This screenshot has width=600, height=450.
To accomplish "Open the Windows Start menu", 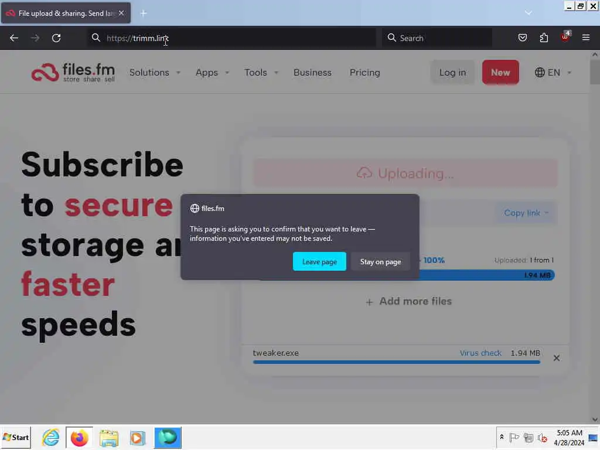I will 16,437.
